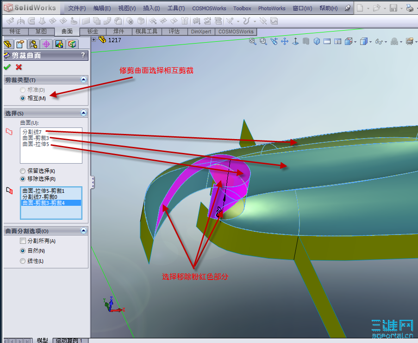Screen dimensions: 418x343
Task: Open the FeatureManager design tree tab icon
Action: tap(8, 44)
